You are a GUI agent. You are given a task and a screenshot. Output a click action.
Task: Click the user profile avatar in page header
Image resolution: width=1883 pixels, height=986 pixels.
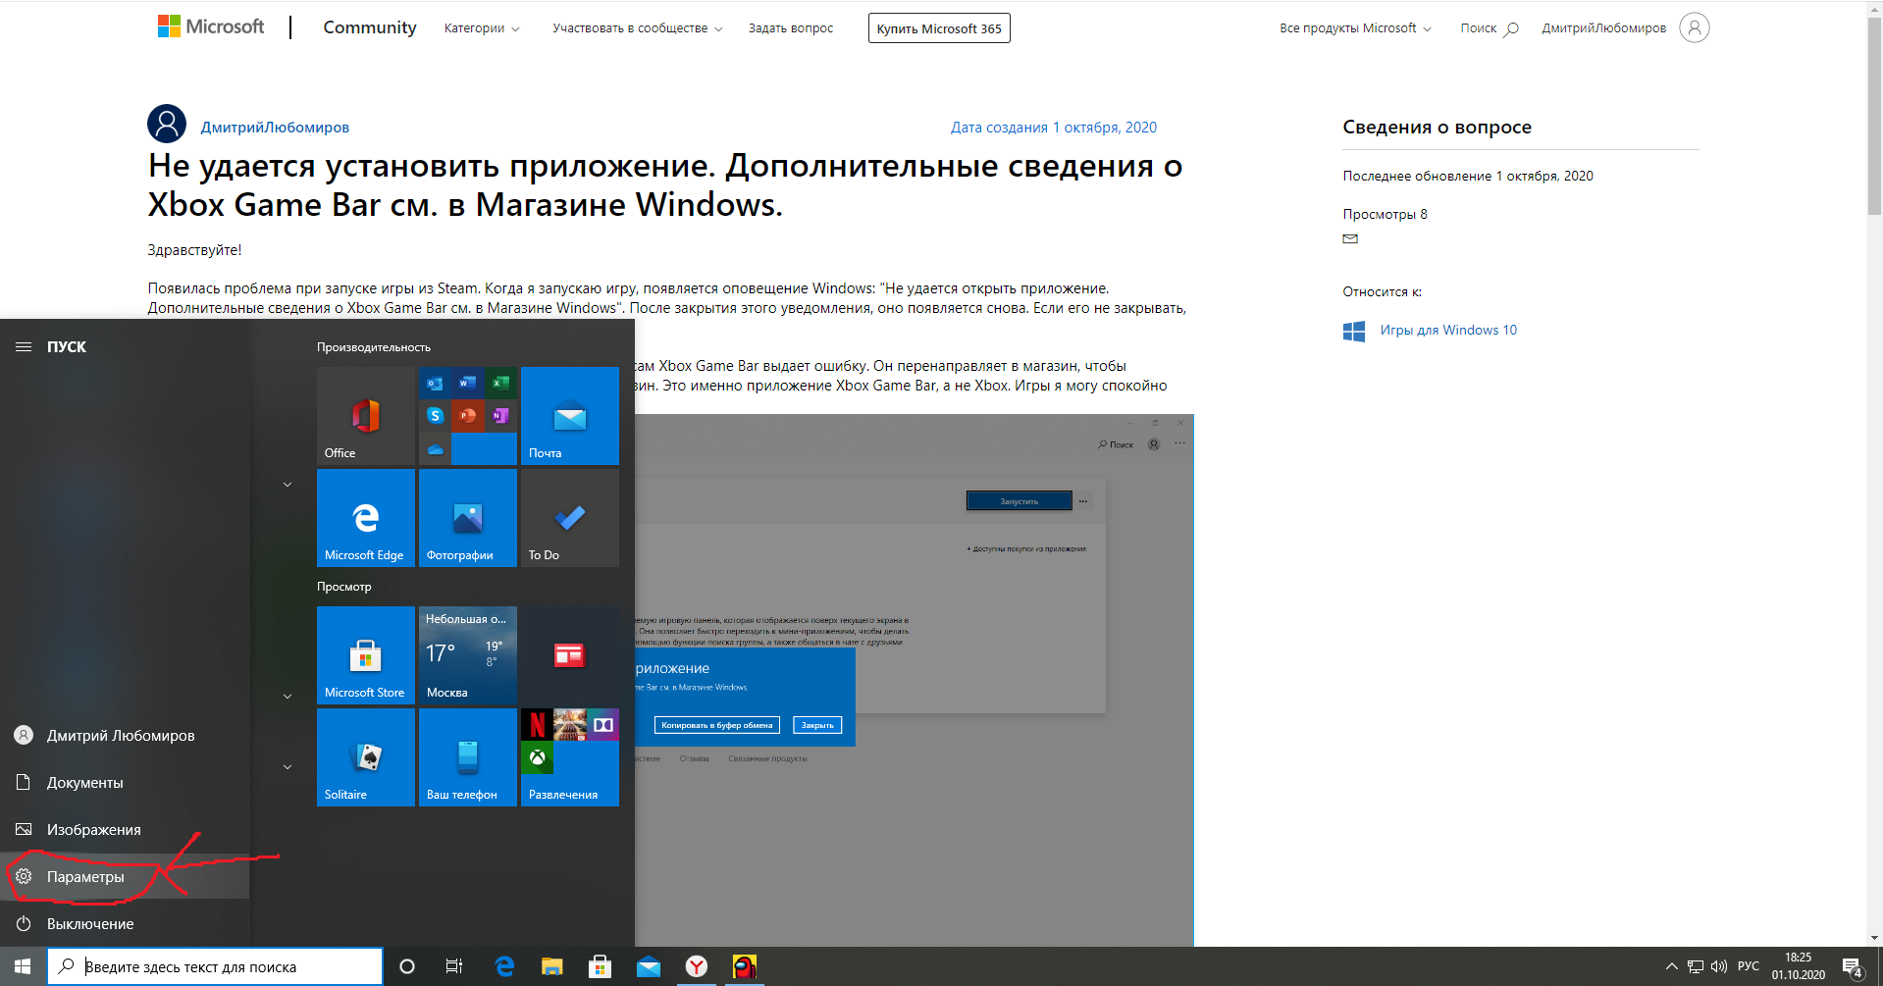[1695, 27]
